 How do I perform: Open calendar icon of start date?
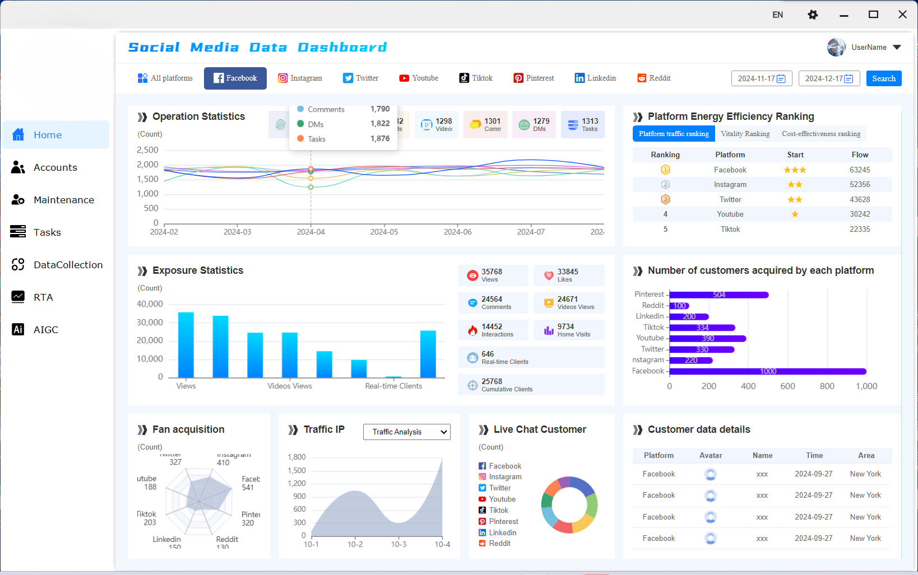point(781,79)
